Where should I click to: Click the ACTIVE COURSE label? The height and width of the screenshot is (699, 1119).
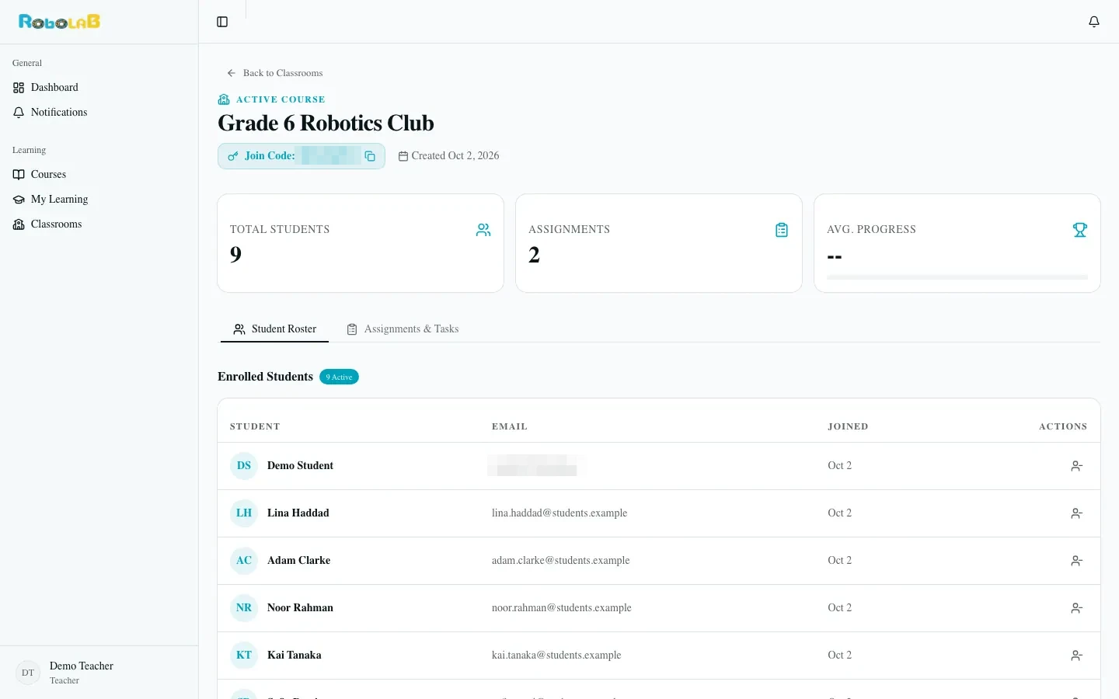(281, 99)
